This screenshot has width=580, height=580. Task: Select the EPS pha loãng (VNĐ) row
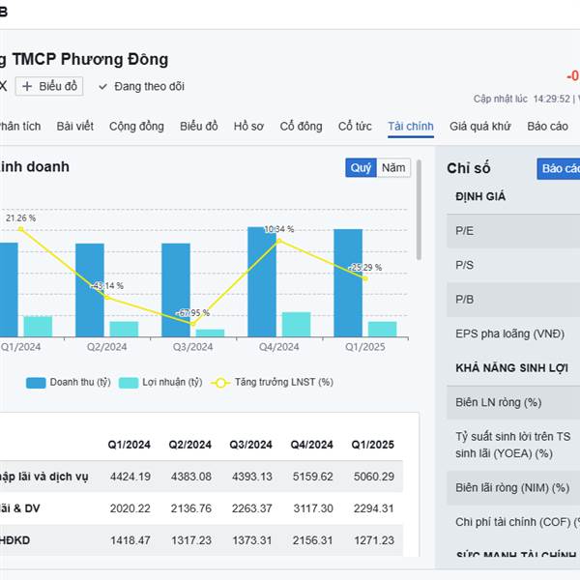pos(513,333)
